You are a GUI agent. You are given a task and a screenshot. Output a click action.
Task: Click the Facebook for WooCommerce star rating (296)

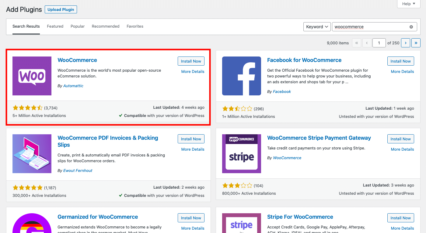(x=237, y=109)
